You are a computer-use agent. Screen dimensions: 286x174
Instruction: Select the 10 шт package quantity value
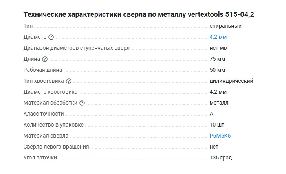coord(217,125)
